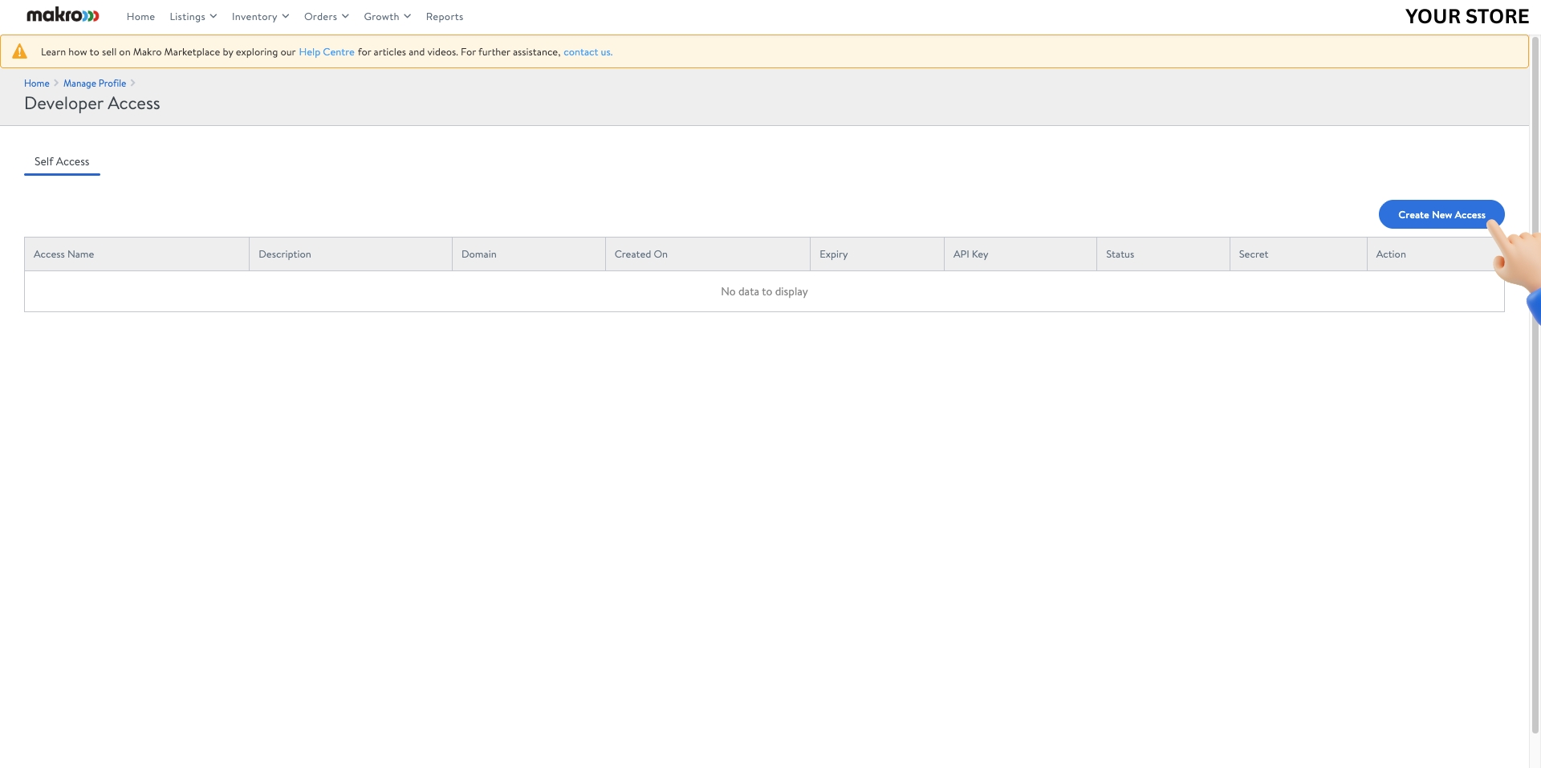Image resolution: width=1541 pixels, height=768 pixels.
Task: Select the Home menu item
Action: coord(140,16)
